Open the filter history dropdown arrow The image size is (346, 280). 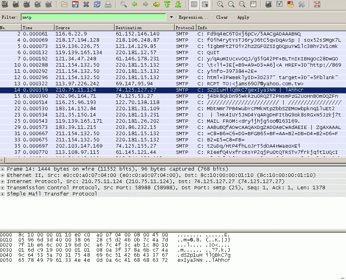[x=171, y=18]
